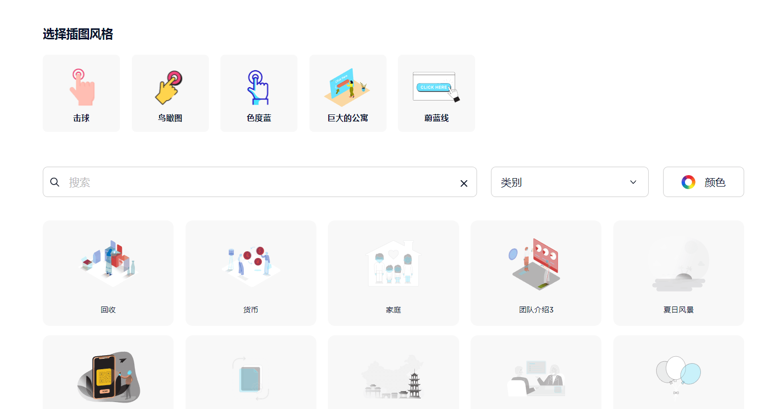The width and height of the screenshot is (777, 409).
Task: Select the 击球 illustration style icon
Action: [81, 93]
